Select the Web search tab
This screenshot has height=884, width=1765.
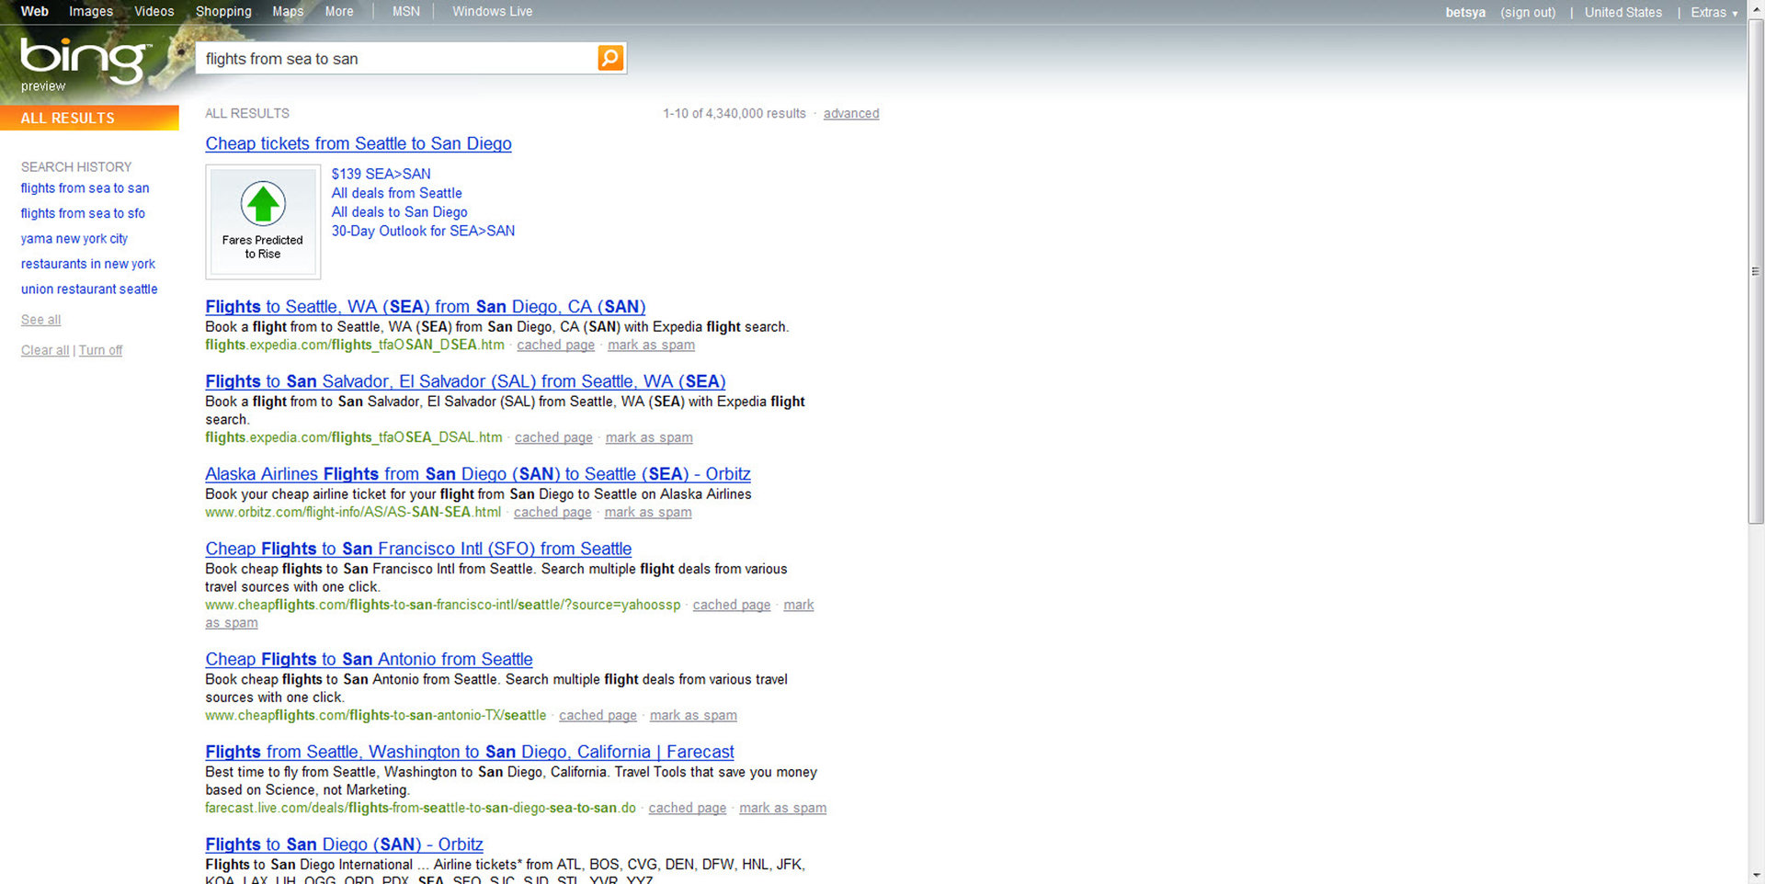tap(35, 11)
